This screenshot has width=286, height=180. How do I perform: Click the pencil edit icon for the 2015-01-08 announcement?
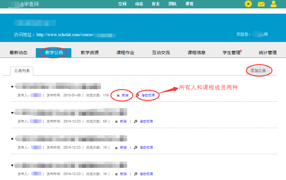[138, 95]
